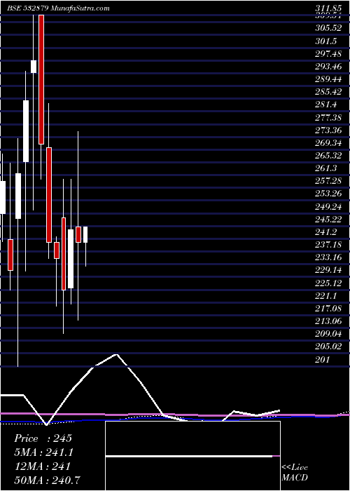Select the 277.38 price axis label
This screenshot has width=350, height=491.
tap(328, 118)
